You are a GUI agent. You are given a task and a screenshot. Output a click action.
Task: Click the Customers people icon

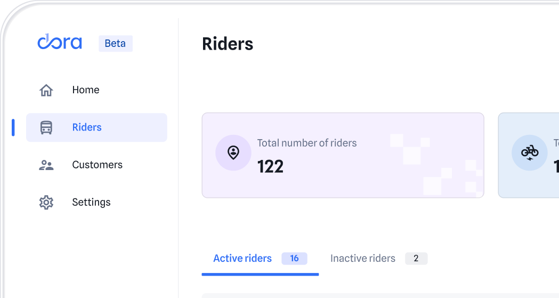(46, 165)
